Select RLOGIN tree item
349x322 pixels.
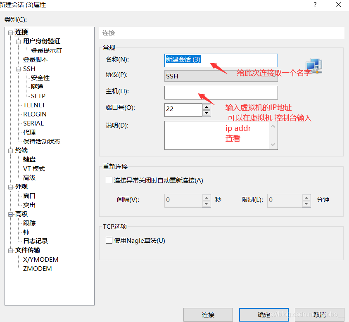[x=35, y=114]
